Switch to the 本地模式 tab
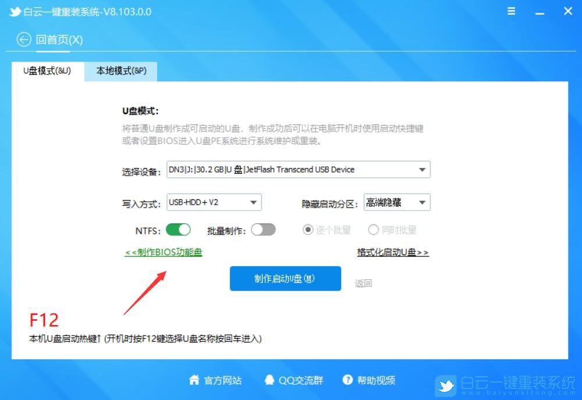 pyautogui.click(x=120, y=72)
